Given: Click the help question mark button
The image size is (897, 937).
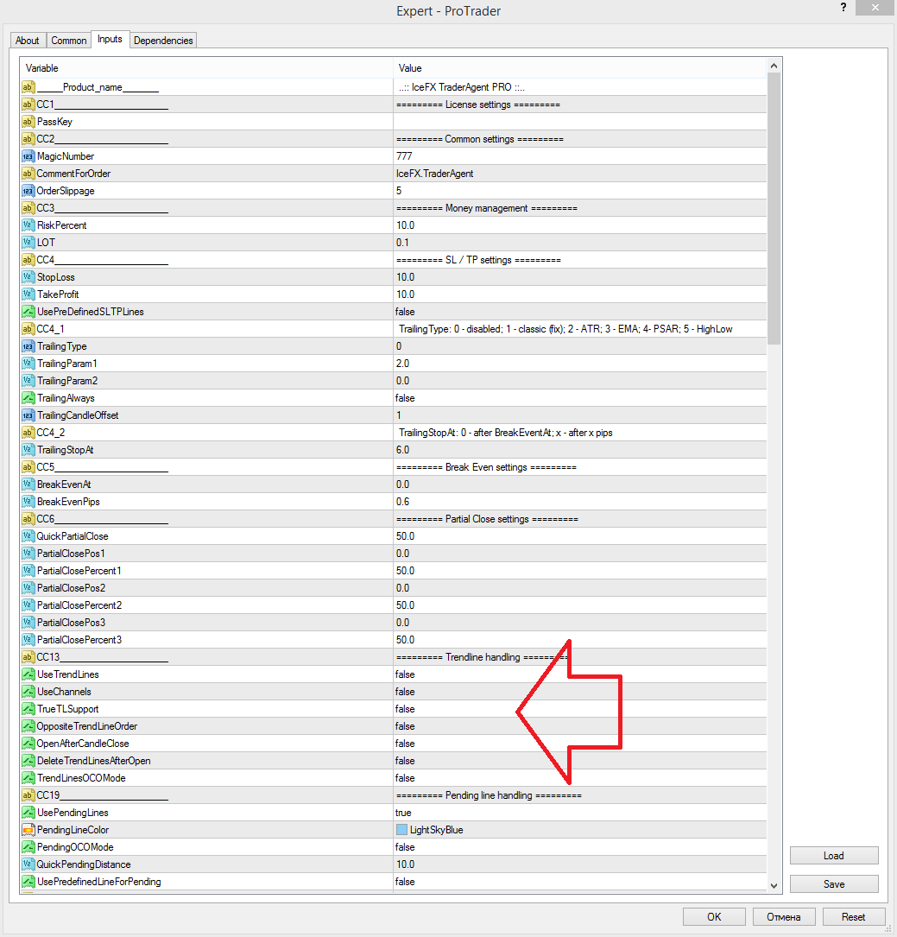Looking at the screenshot, I should tap(843, 7).
